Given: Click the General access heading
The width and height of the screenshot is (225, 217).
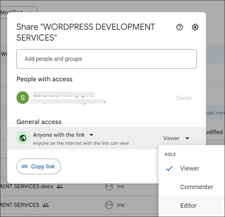Looking at the screenshot, I should click(39, 122).
